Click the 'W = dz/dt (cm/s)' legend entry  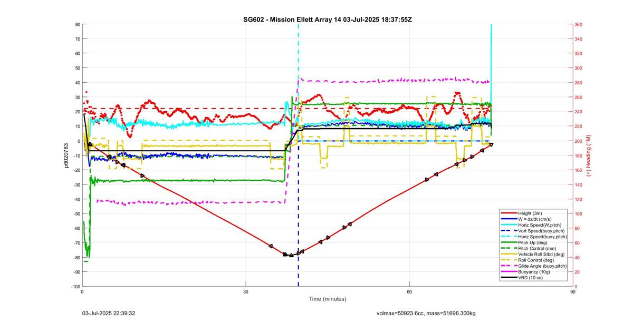(x=533, y=219)
